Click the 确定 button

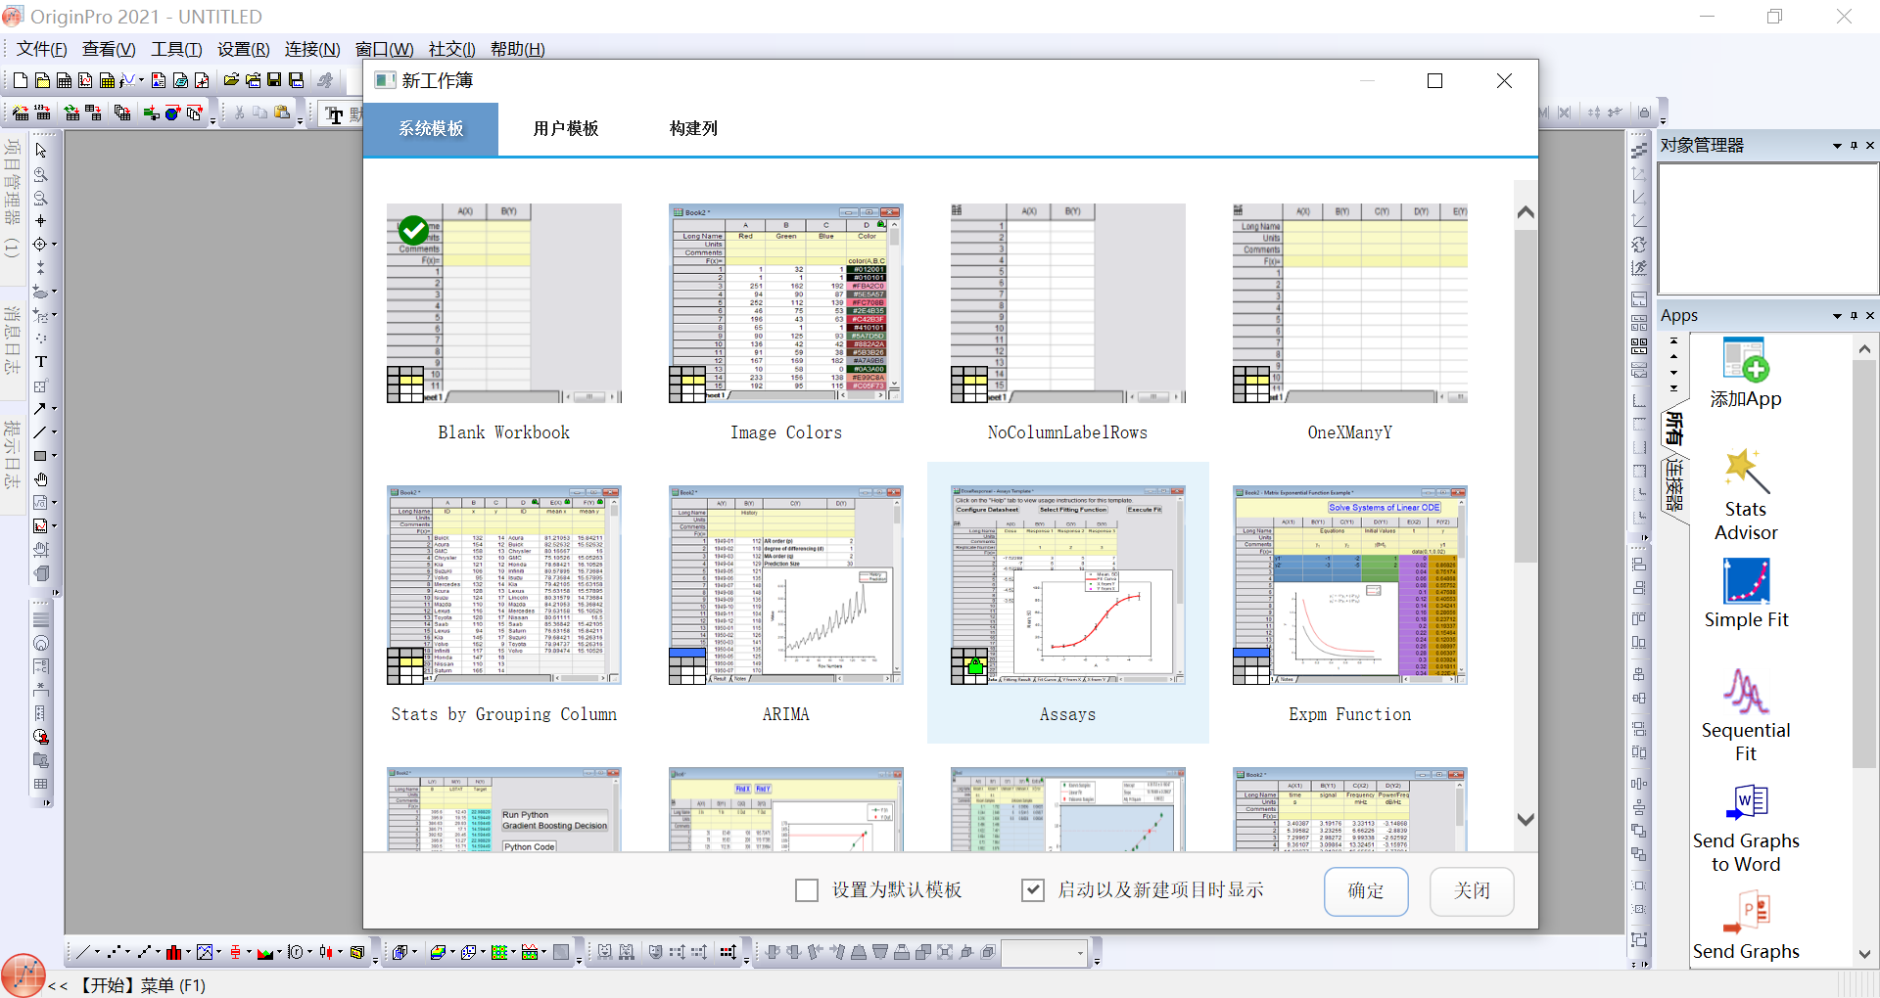1366,891
